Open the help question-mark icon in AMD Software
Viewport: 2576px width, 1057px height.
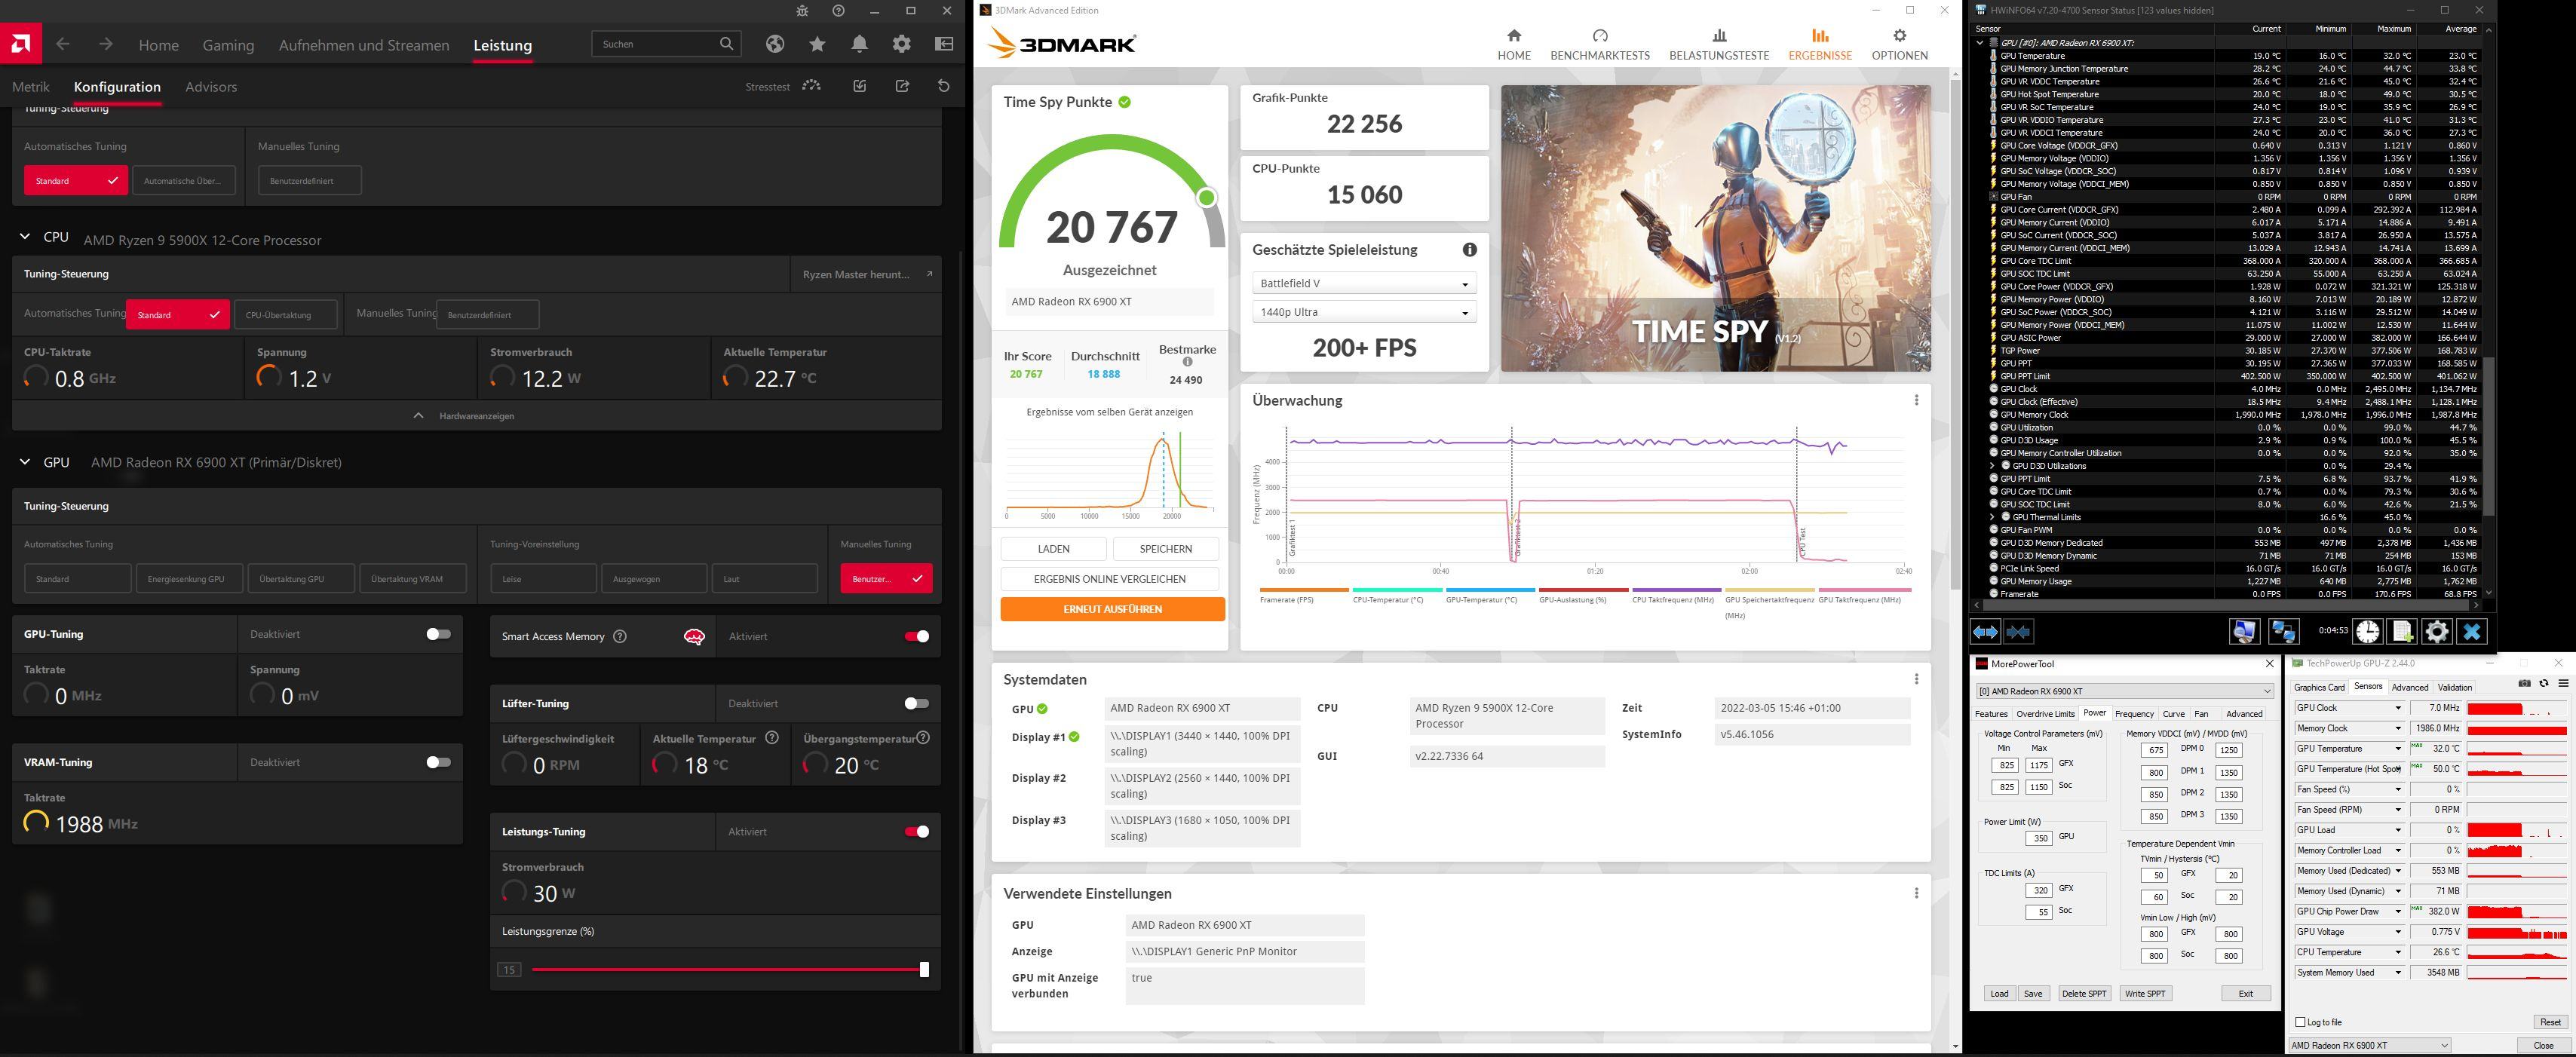point(838,11)
